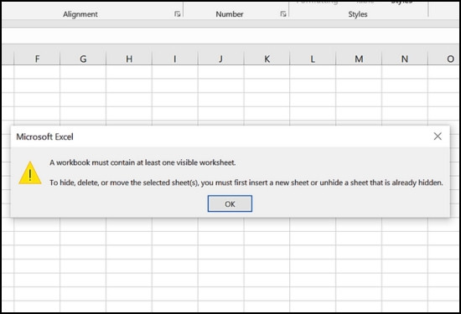Select column J header
The width and height of the screenshot is (461, 314).
pyautogui.click(x=220, y=59)
